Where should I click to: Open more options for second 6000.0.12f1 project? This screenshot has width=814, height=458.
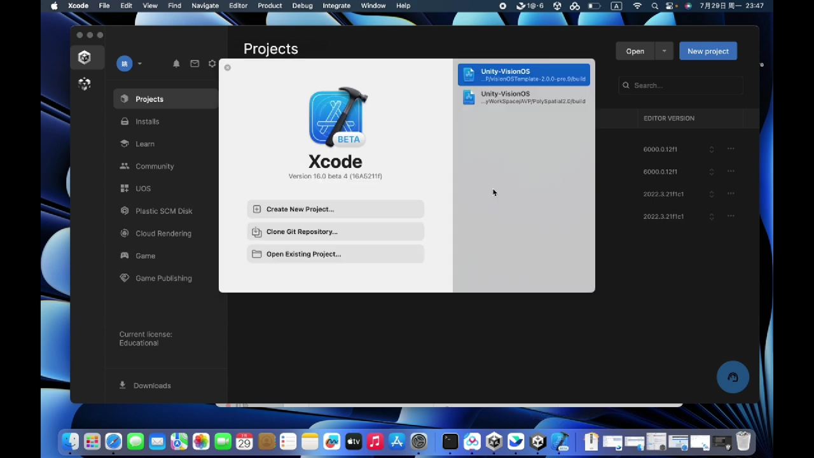(x=731, y=171)
